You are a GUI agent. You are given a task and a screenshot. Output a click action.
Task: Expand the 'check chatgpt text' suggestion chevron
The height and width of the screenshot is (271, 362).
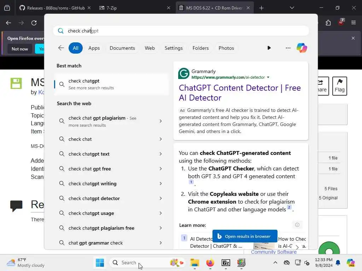click(x=161, y=154)
